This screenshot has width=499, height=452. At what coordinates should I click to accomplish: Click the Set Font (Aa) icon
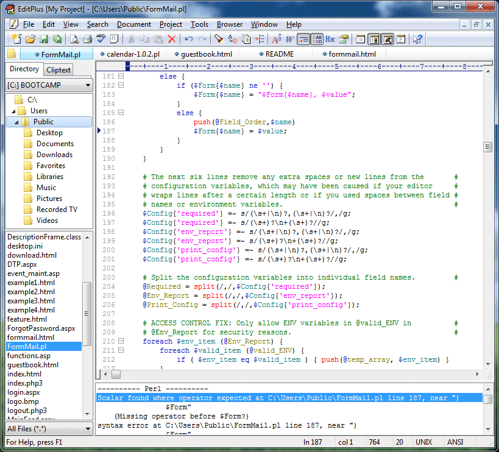coord(276,39)
